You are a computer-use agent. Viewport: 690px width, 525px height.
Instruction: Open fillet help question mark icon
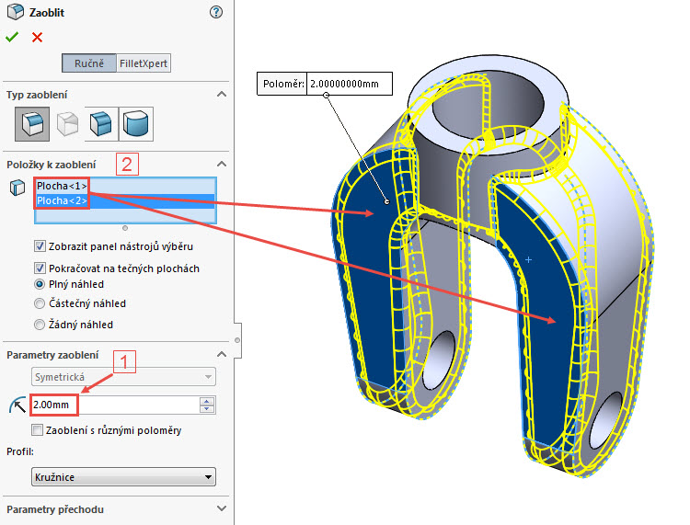215,12
